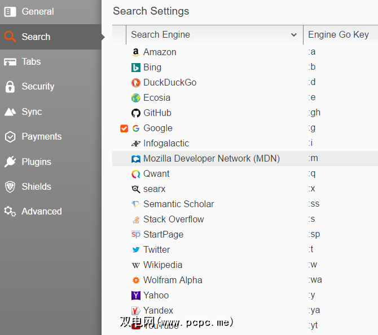Select the Mozilla Developer Network row
The height and width of the screenshot is (335, 378).
coord(211,159)
